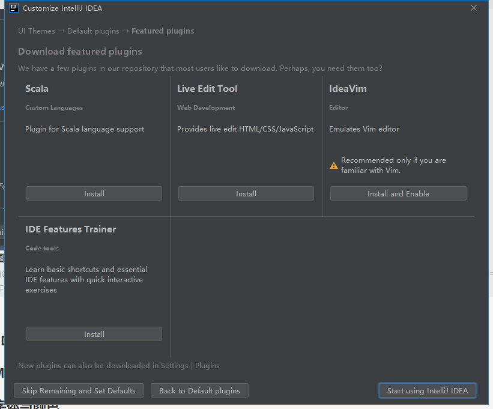Screen dimensions: 493x409
Task: Click 'Recommended only if you are familiar with Vim' note
Action: [x=394, y=165]
